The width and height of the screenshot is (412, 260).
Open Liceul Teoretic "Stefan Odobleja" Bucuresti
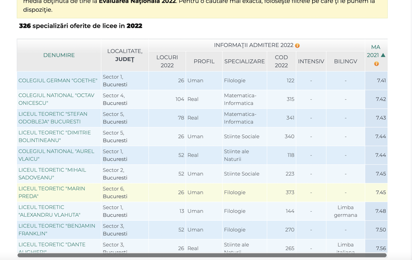pyautogui.click(x=53, y=118)
